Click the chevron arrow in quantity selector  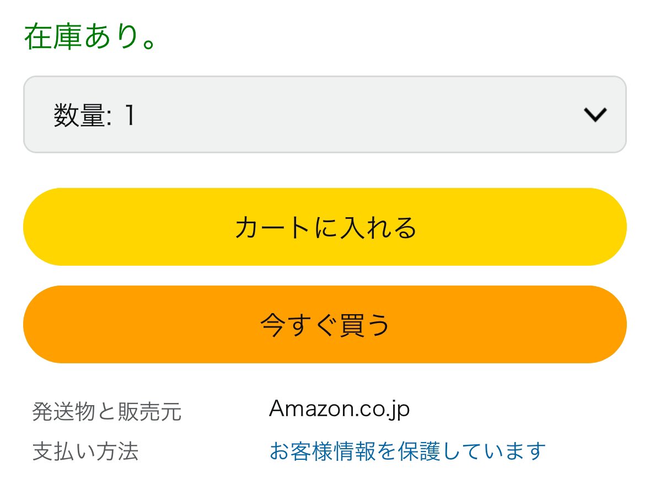pos(595,115)
